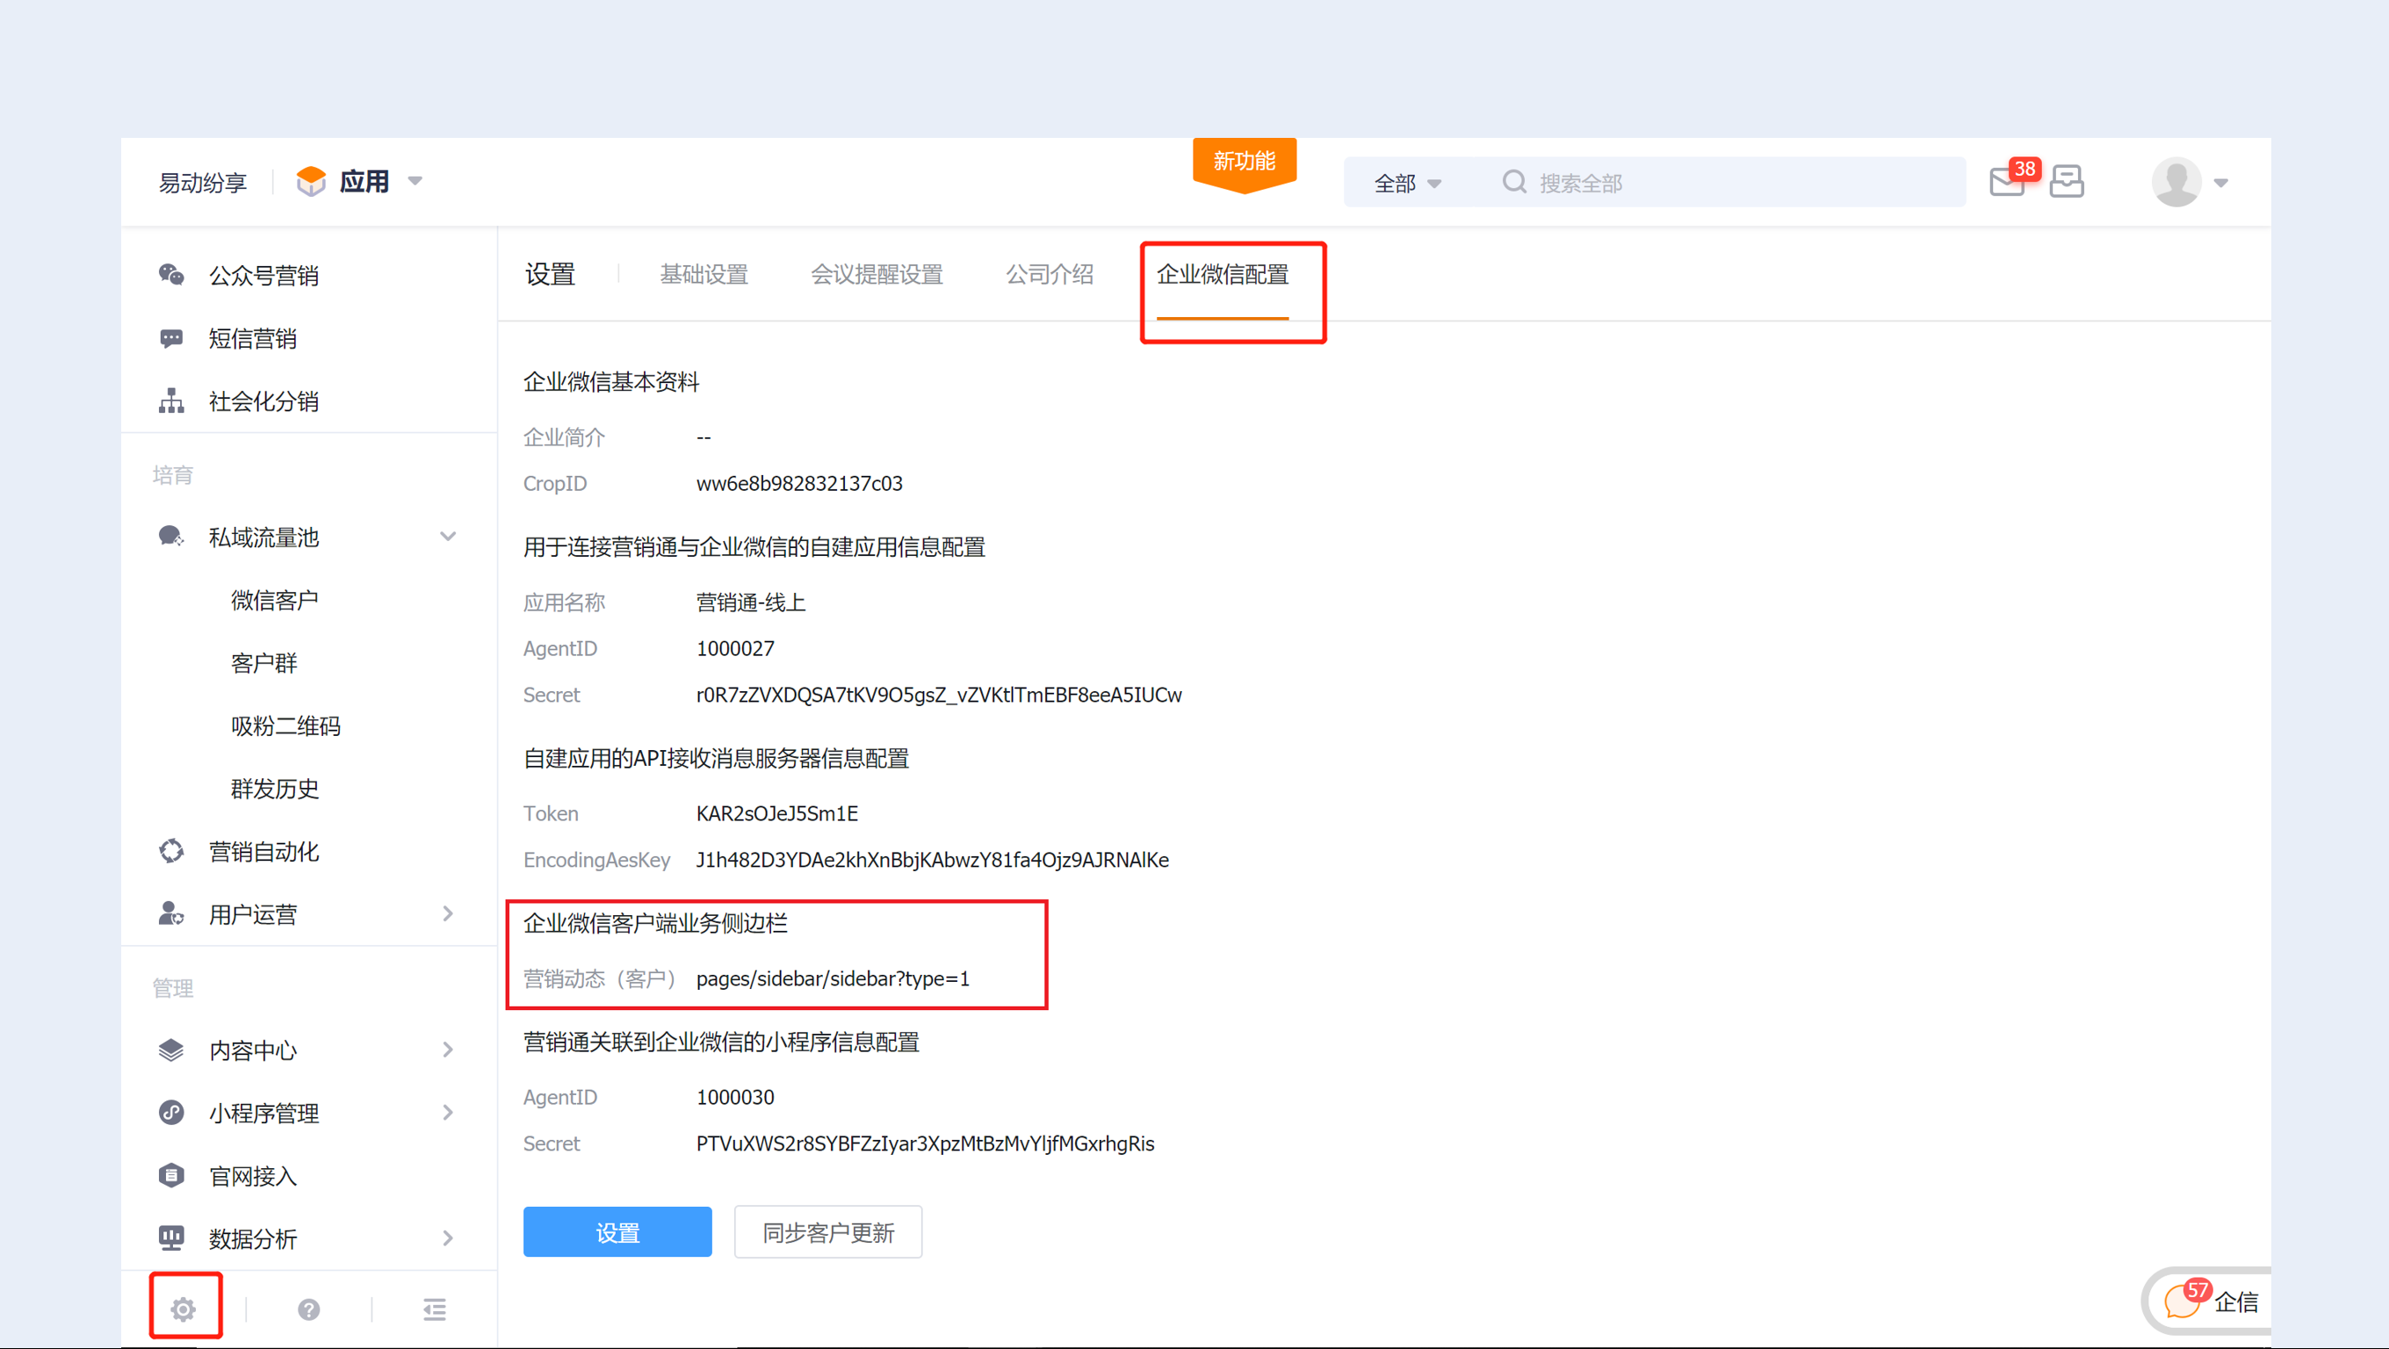Open 微信客户 in the sidebar

click(x=275, y=600)
